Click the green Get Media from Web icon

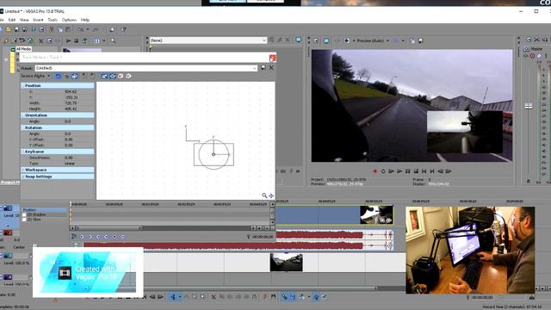pos(31,40)
